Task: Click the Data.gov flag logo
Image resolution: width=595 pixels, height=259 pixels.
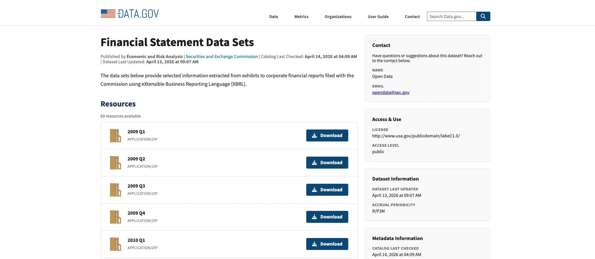Action: 130,13
